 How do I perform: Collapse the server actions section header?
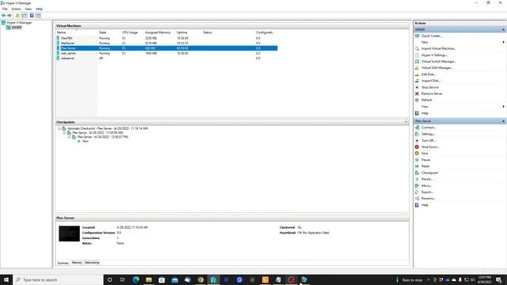[x=503, y=29]
